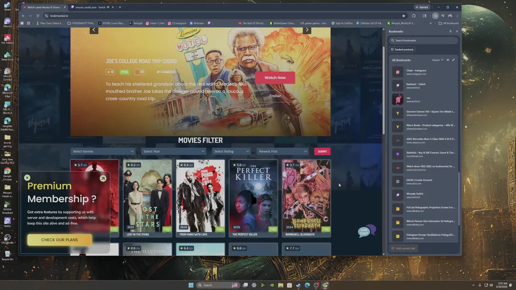The height and width of the screenshot is (290, 516).
Task: Switch bookmarks list view icon
Action: pyautogui.click(x=447, y=60)
